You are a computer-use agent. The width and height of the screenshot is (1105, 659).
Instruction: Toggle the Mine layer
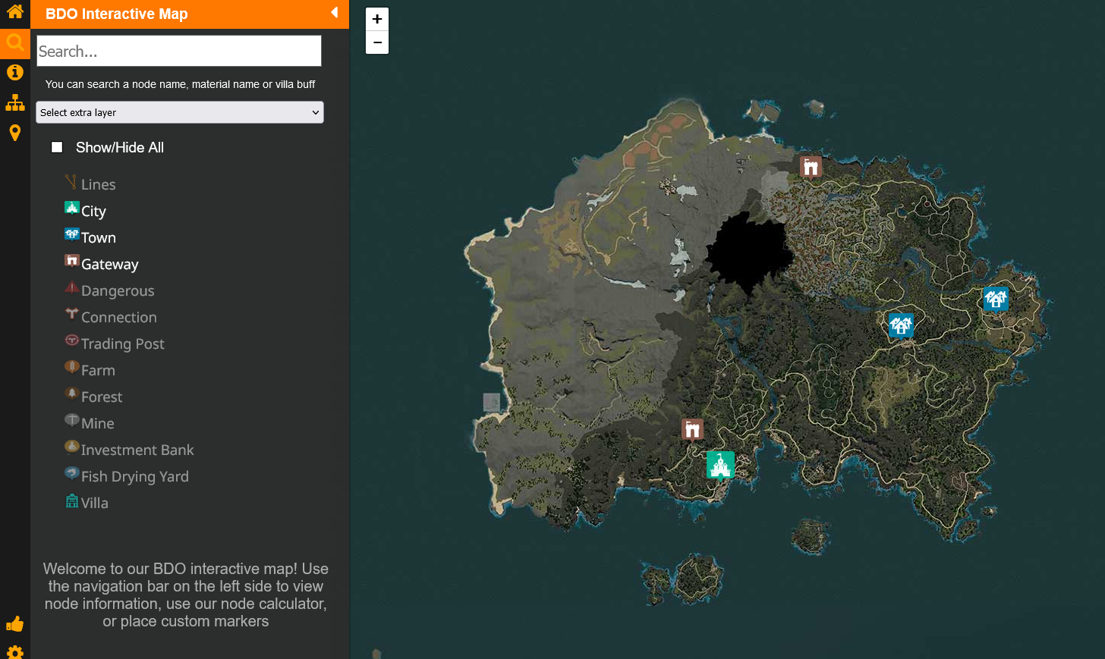click(90, 423)
